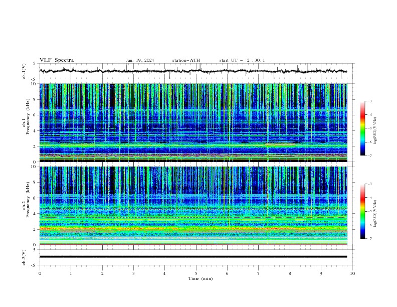Click the ch.1 "Frequency (kHz)" axis label
The height and width of the screenshot is (307, 397).
click(x=28, y=116)
